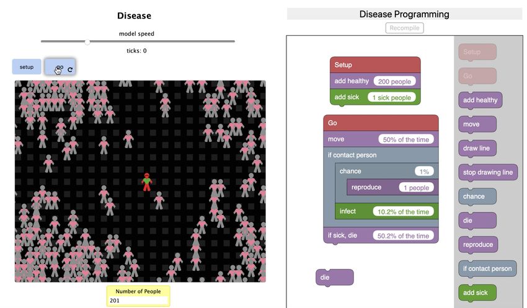Click the Disease model title

point(134,15)
